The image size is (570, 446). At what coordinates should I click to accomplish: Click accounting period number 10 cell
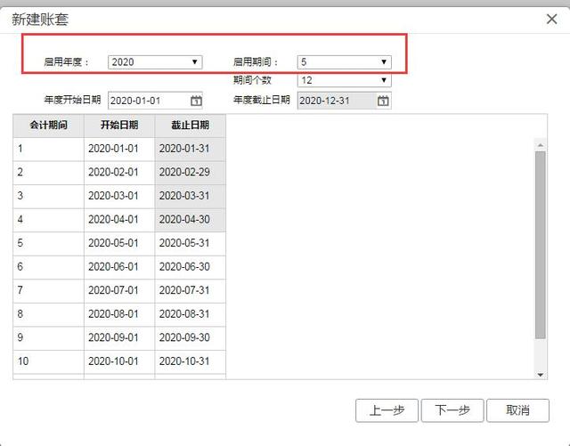[x=48, y=361]
